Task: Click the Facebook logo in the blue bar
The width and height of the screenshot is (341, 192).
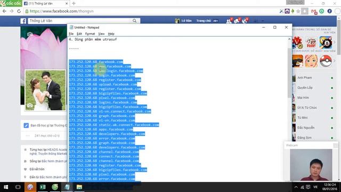Action: point(23,21)
